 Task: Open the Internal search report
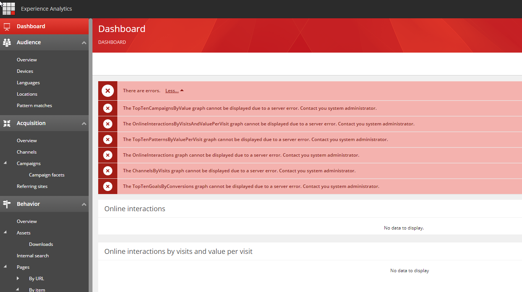33,256
